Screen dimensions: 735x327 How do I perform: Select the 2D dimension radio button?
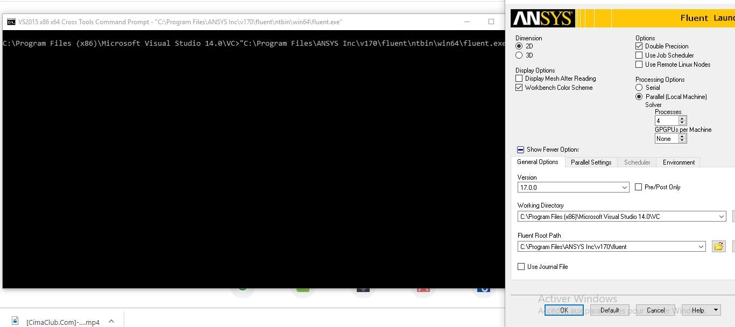click(x=519, y=46)
